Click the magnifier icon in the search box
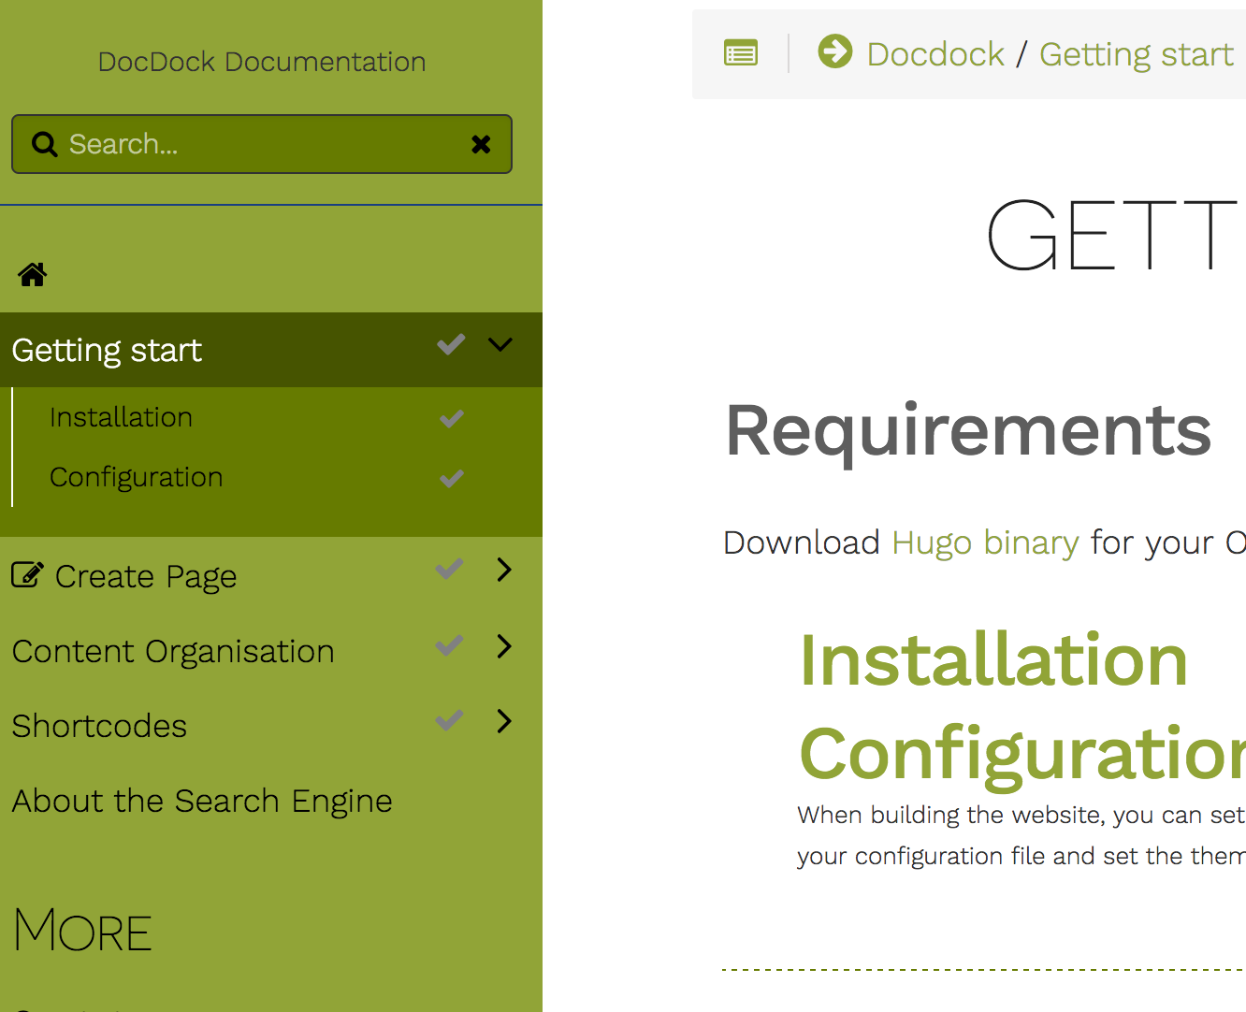 click(44, 144)
